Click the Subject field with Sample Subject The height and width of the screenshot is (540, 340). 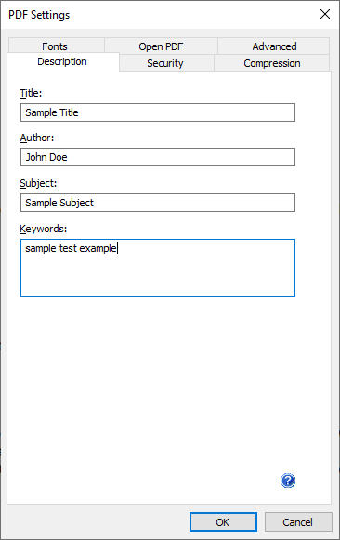coord(158,203)
